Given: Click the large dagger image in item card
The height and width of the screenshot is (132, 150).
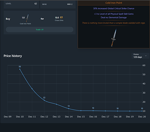Looking at the screenshot, I should click(114, 37).
